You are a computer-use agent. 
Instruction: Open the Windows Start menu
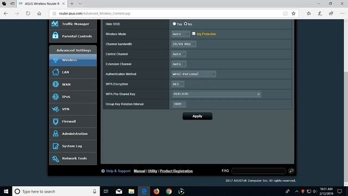coord(6,191)
